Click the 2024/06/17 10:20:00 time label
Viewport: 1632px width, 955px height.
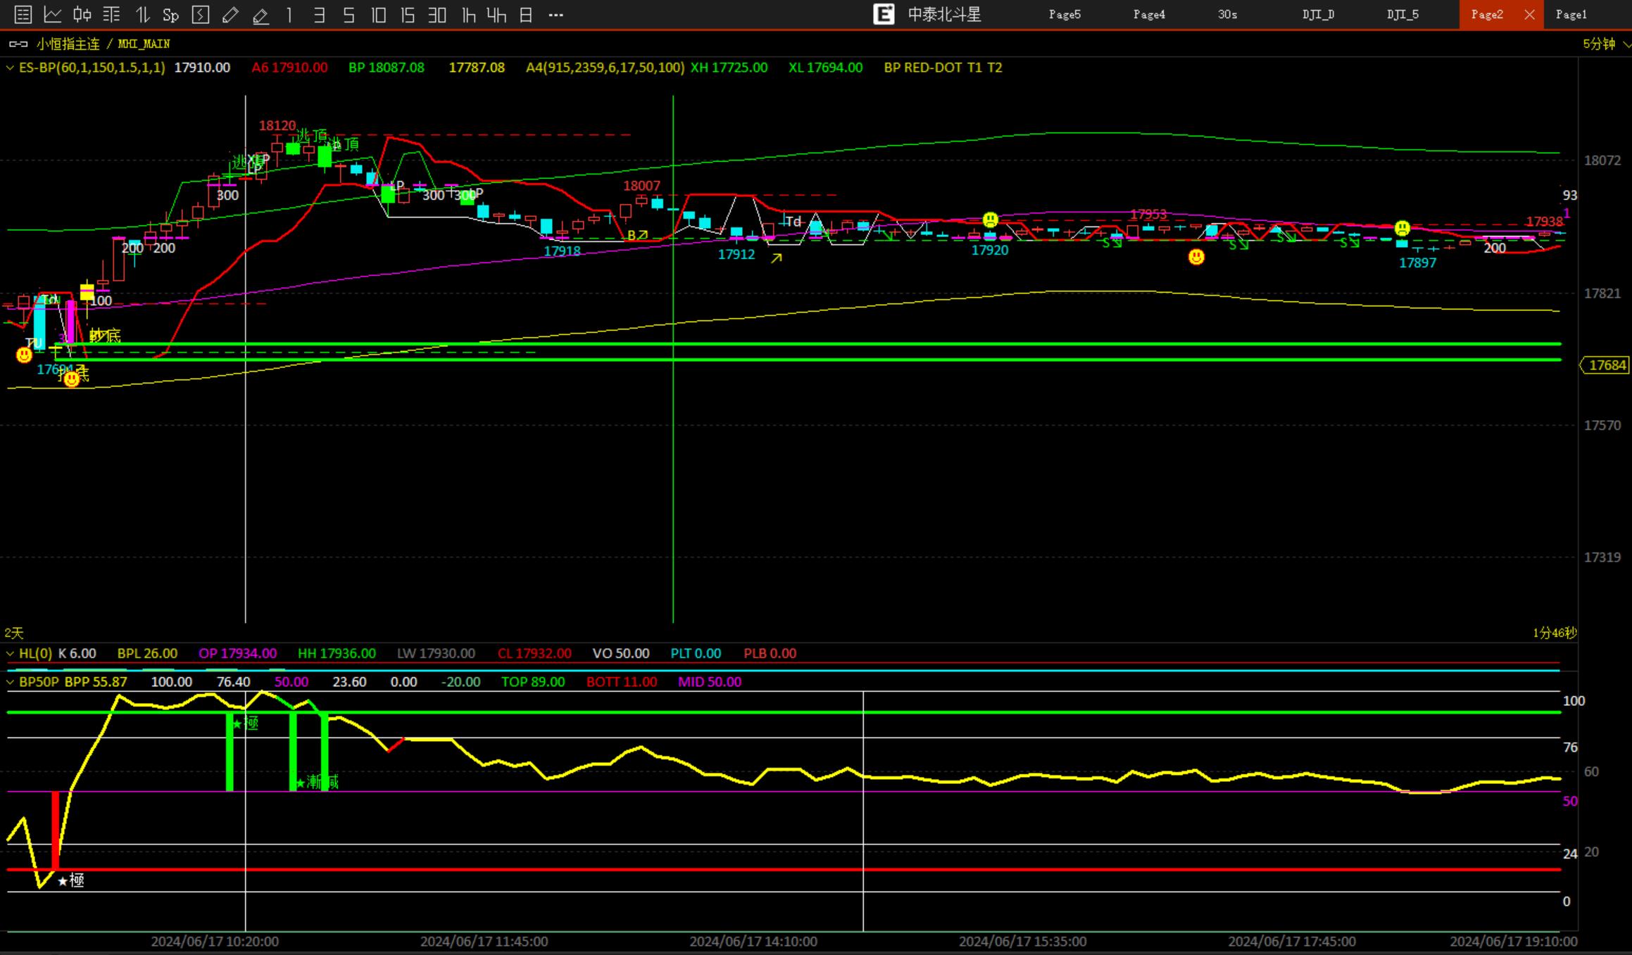point(215,942)
